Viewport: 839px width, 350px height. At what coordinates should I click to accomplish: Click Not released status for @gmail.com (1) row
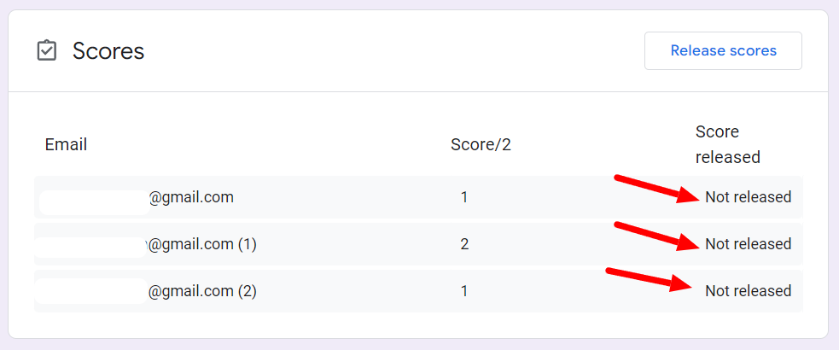point(748,244)
